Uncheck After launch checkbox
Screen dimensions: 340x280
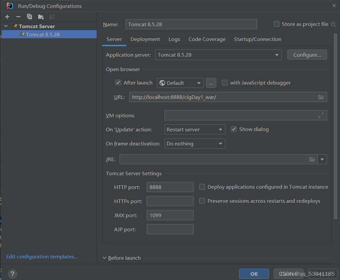click(118, 83)
